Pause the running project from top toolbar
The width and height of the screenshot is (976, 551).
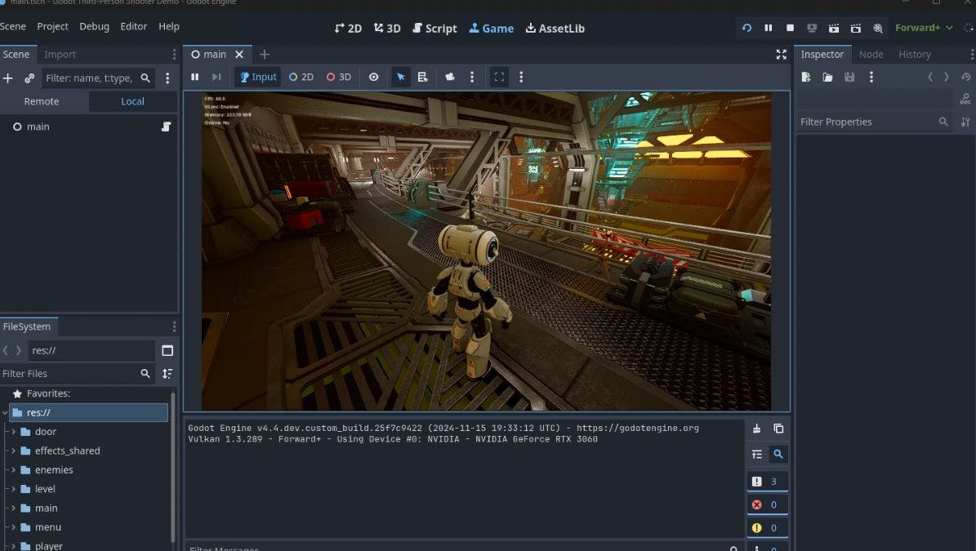pyautogui.click(x=768, y=28)
